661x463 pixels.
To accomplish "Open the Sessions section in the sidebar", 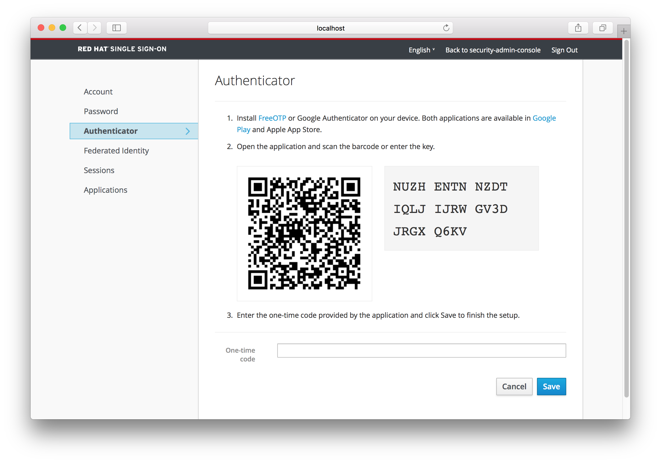I will 99,170.
